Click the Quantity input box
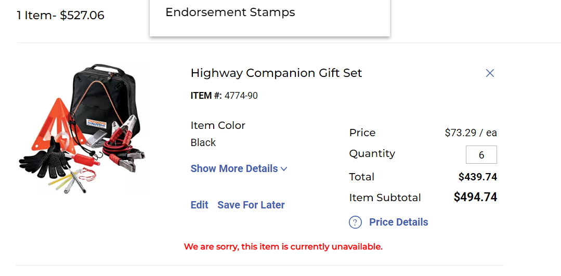 [x=481, y=155]
